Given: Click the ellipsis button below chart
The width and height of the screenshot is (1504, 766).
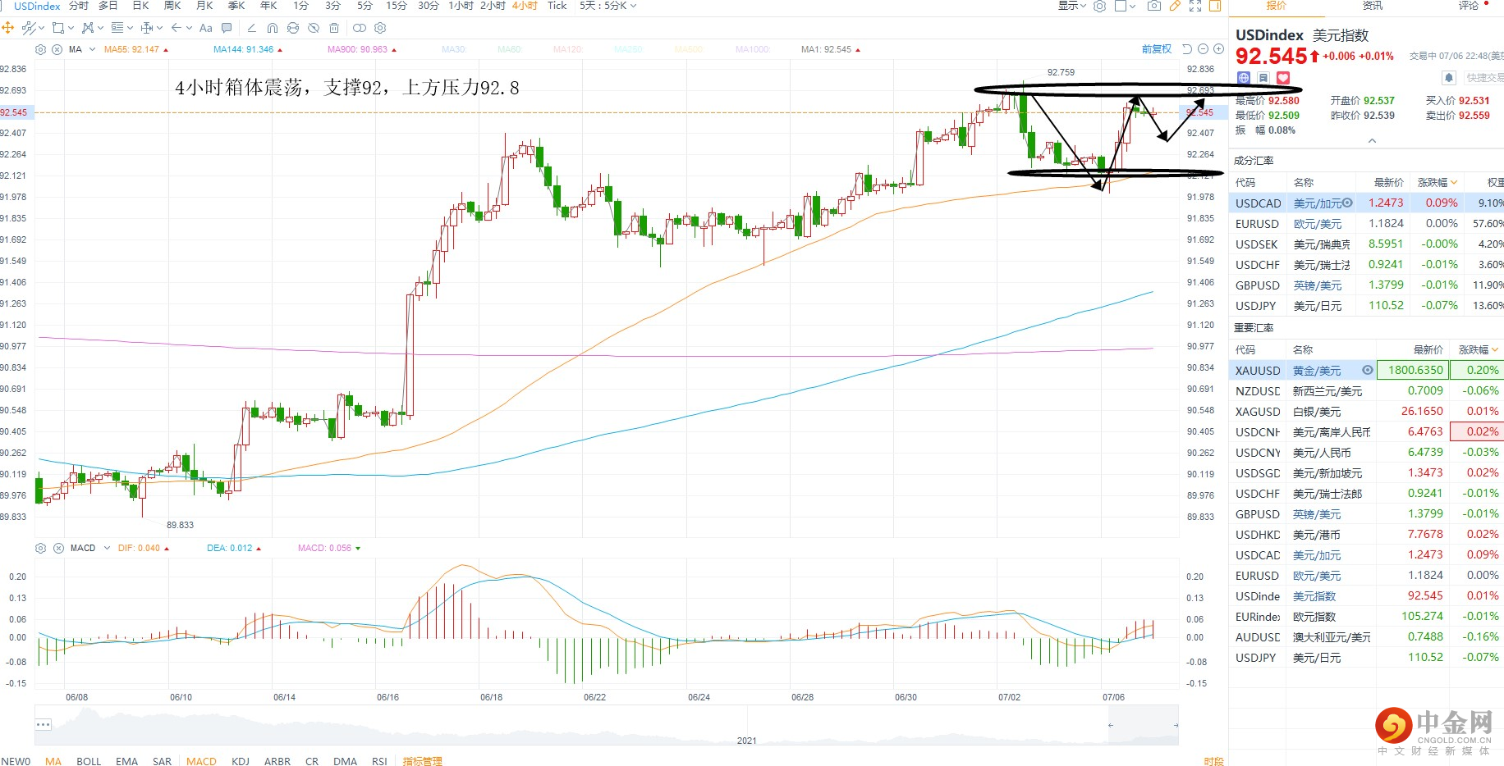Looking at the screenshot, I should (x=44, y=725).
